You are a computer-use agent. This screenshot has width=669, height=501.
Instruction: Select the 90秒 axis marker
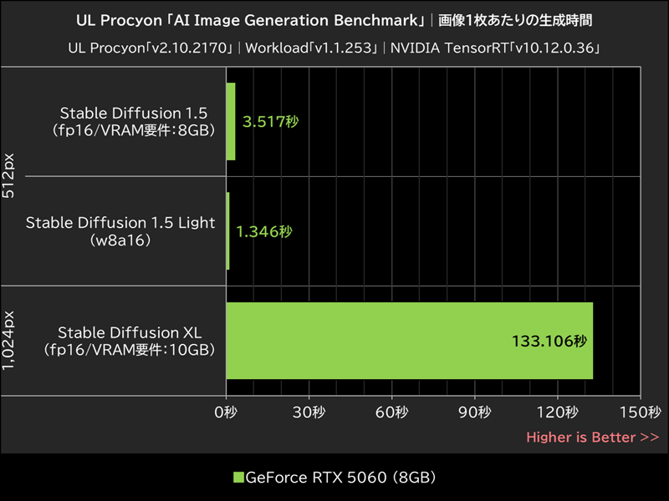(473, 412)
